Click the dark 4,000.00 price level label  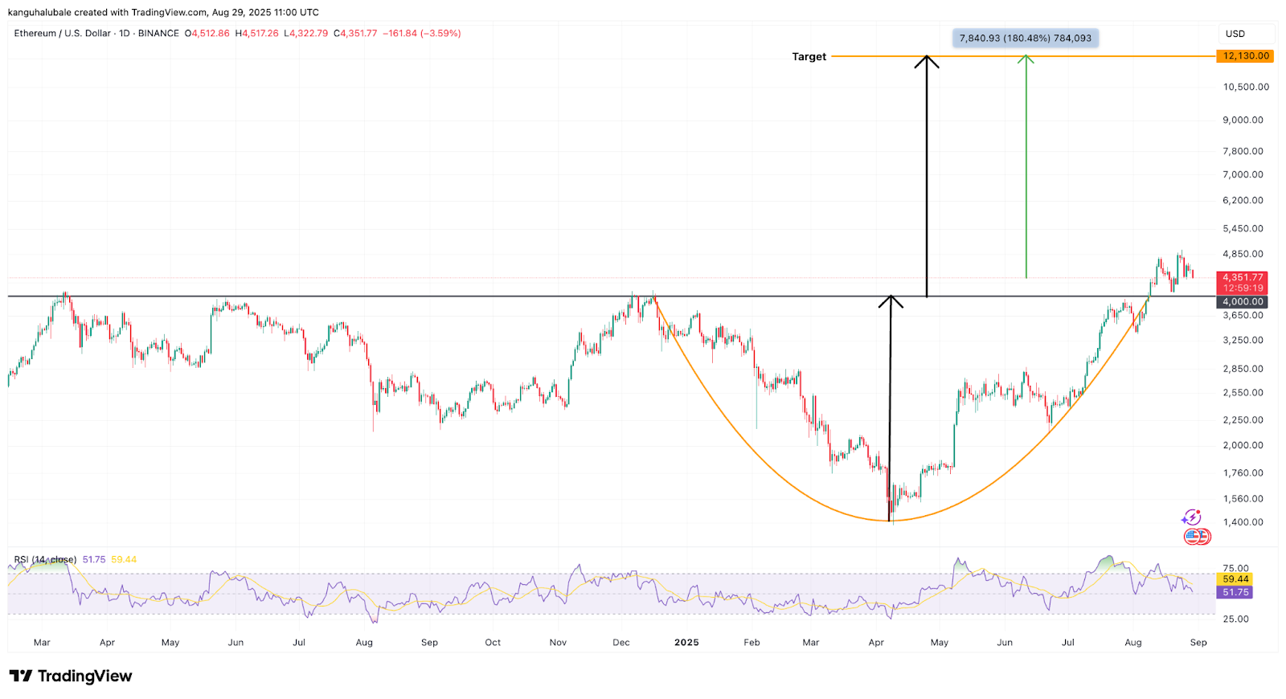(1243, 302)
